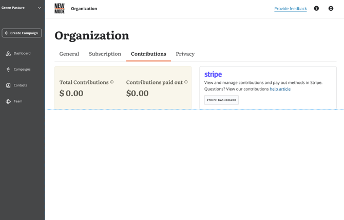344x220 pixels.
Task: Click info icon beside Contributions paid out
Action: tap(186, 82)
